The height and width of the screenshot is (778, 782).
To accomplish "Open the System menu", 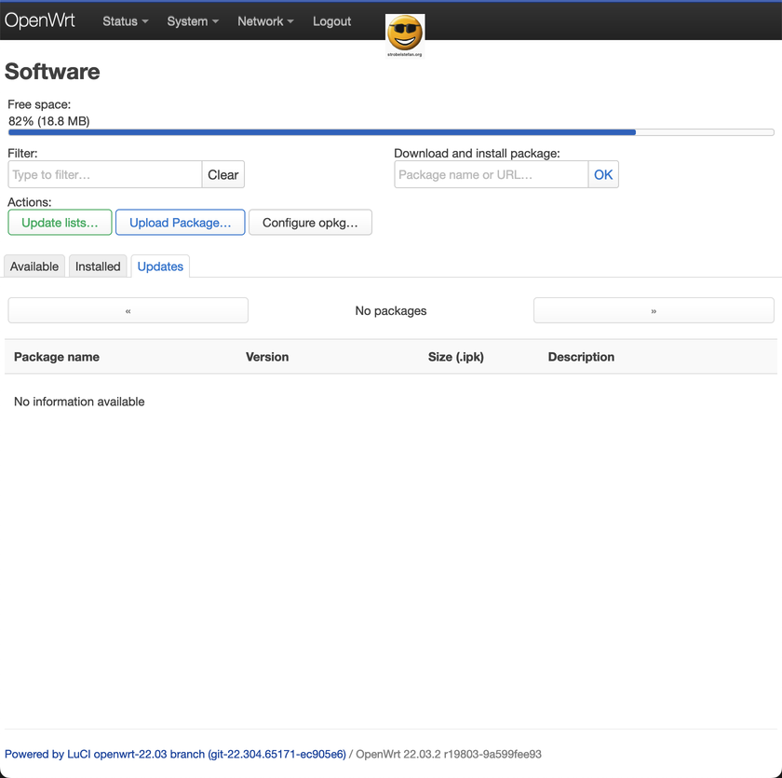I will click(x=192, y=20).
